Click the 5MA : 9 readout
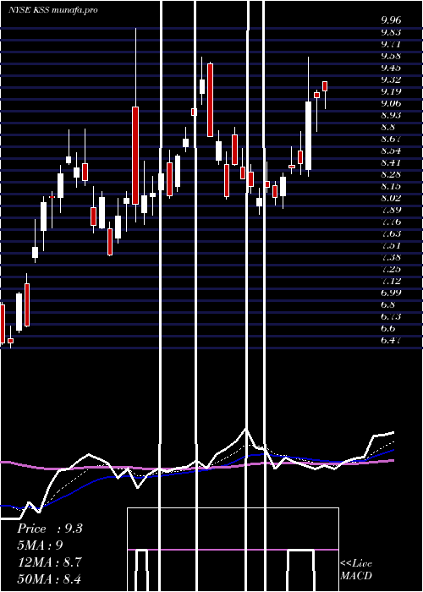This screenshot has height=592, width=423. (40, 545)
